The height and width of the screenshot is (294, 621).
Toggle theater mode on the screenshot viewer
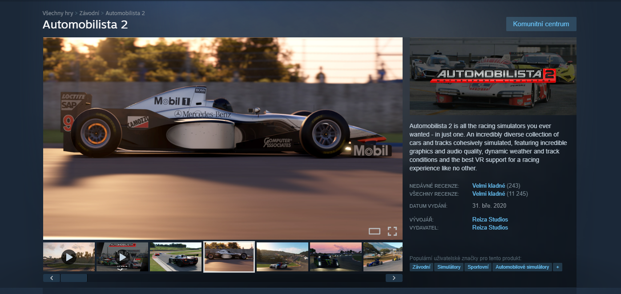[375, 231]
